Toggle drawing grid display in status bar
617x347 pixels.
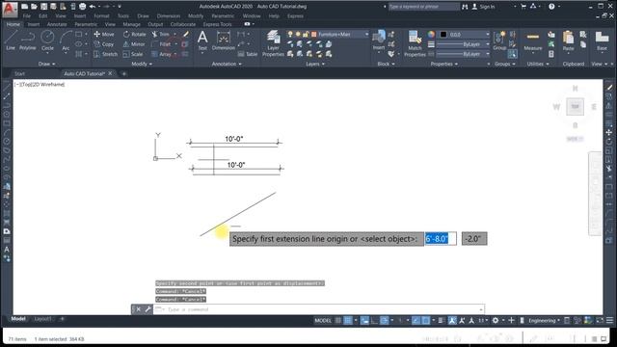point(338,320)
